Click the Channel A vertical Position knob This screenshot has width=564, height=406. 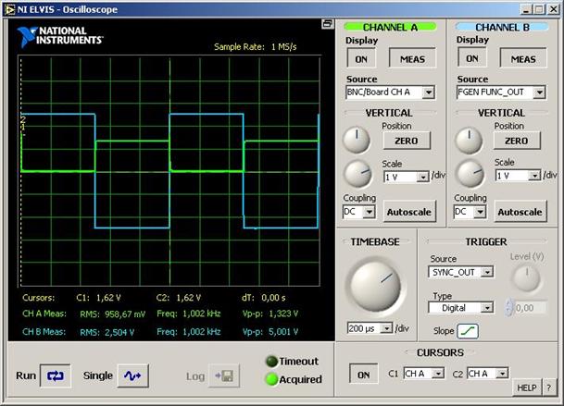pyautogui.click(x=357, y=140)
